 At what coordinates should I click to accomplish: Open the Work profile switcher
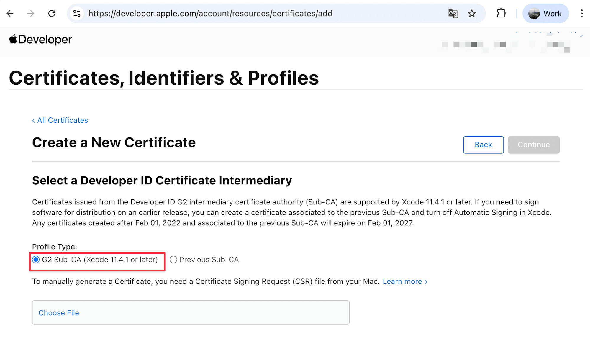545,14
